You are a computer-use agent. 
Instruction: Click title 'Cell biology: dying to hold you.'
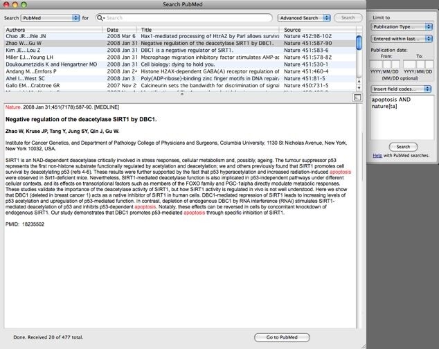[x=178, y=64]
